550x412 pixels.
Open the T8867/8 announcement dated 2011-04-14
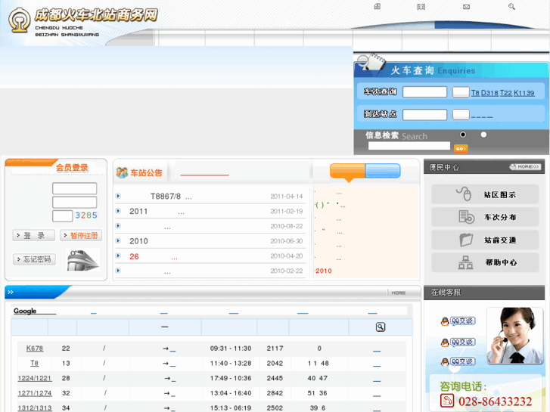coord(171,197)
